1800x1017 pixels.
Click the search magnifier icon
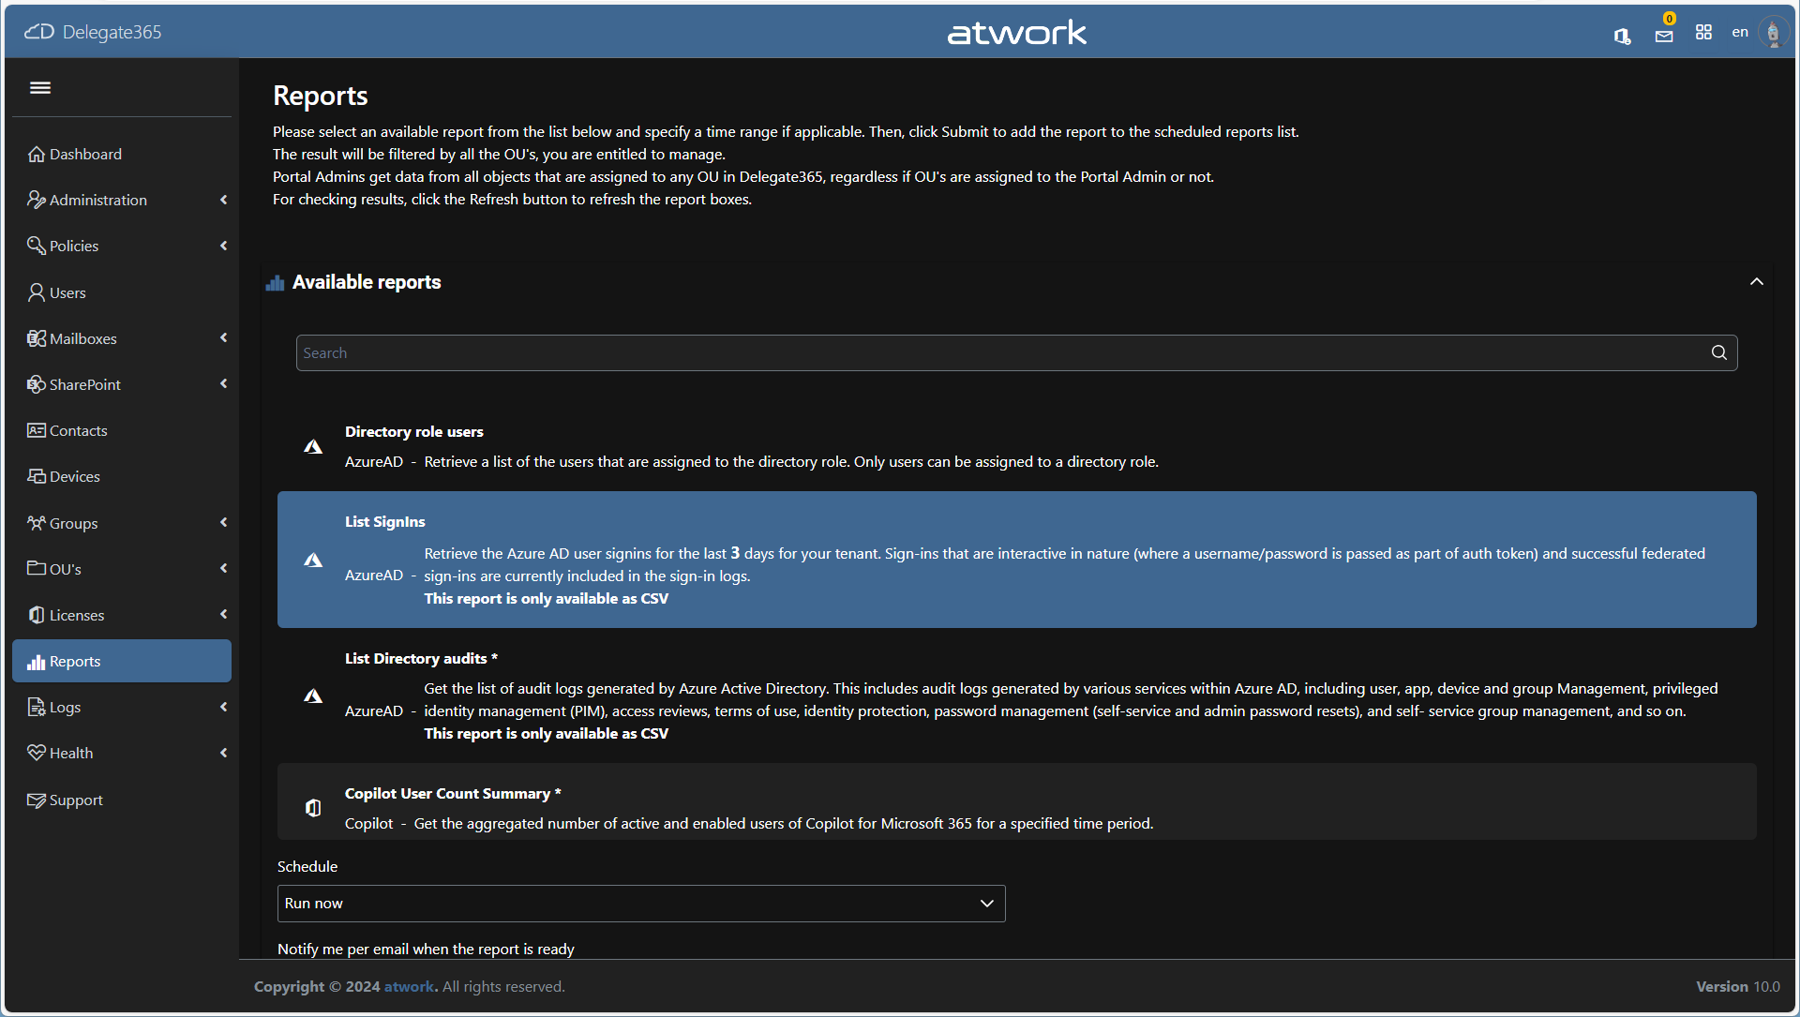[1719, 352]
